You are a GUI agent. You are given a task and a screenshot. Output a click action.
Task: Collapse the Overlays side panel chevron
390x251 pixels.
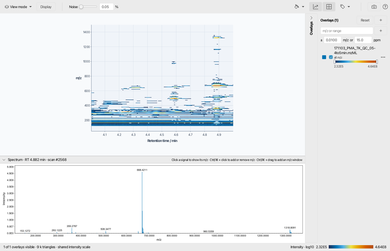point(311,18)
